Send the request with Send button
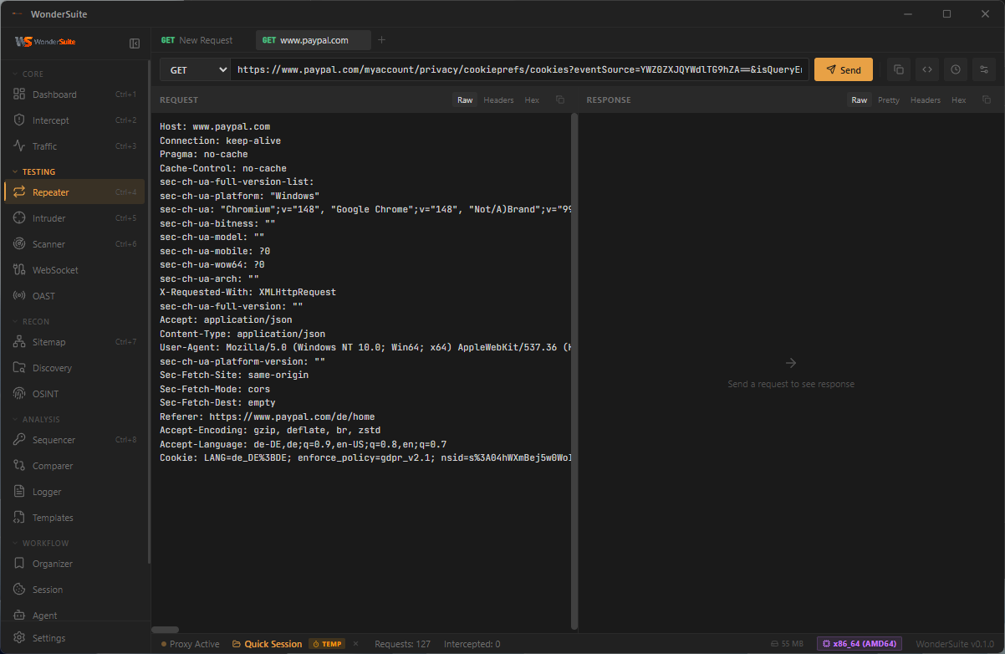Viewport: 1005px width, 654px height. (844, 69)
